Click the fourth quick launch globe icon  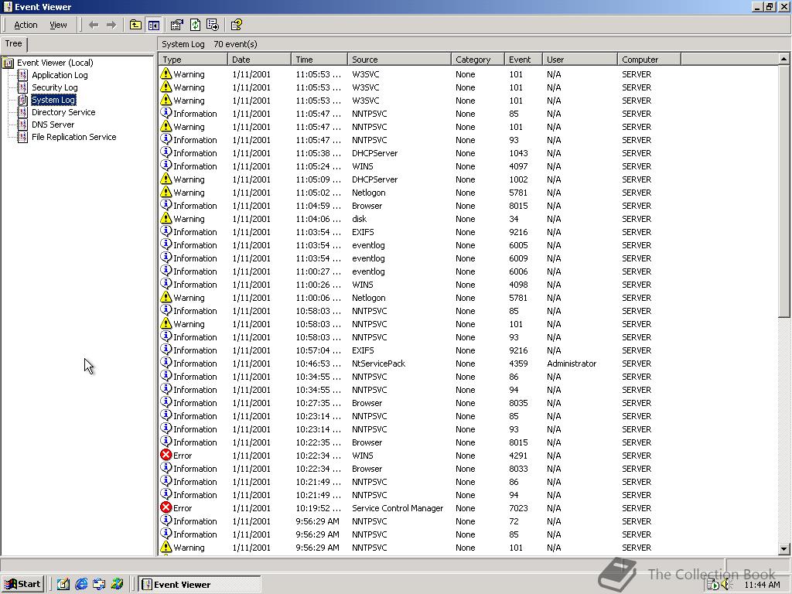[118, 584]
